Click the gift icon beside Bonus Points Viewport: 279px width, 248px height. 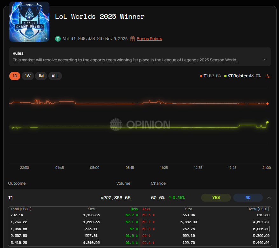(x=133, y=39)
